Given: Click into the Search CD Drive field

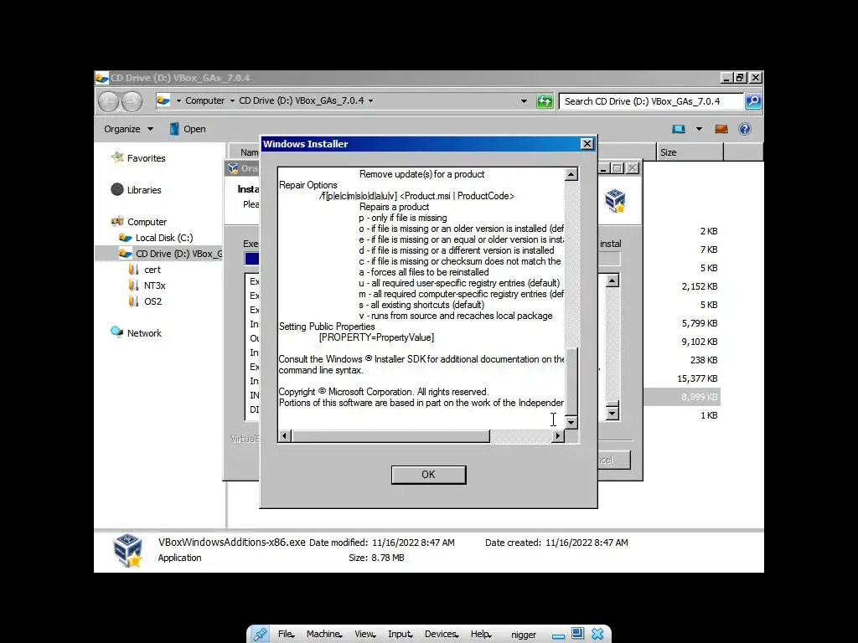Looking at the screenshot, I should point(651,101).
